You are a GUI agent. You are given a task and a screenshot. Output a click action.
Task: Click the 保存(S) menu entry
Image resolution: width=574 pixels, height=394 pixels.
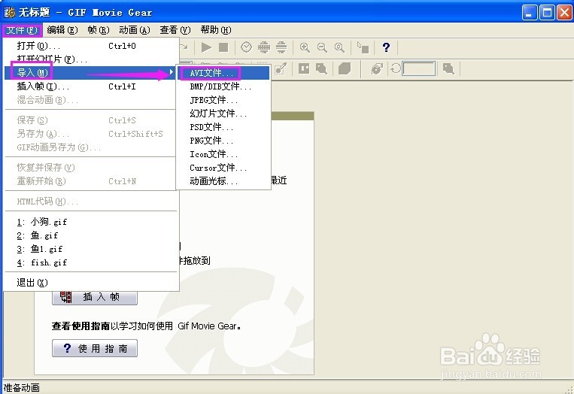(91, 120)
